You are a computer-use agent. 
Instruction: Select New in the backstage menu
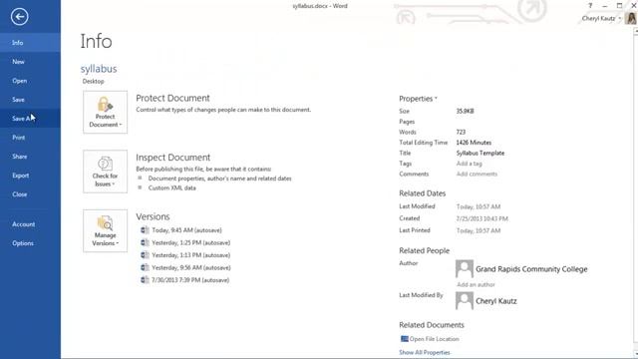(x=30, y=62)
